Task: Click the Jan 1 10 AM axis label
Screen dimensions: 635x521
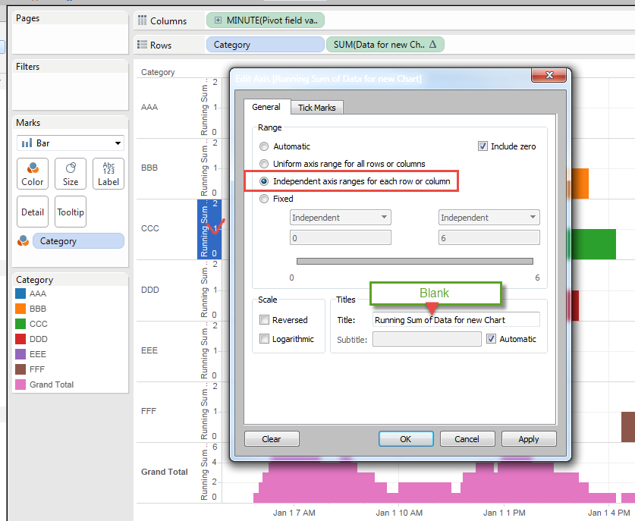Action: (399, 513)
